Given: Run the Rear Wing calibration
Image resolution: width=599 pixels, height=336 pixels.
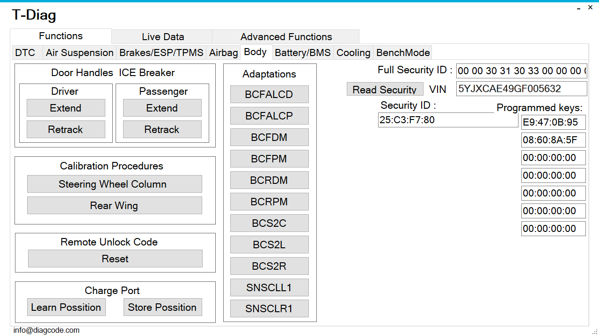Looking at the screenshot, I should [115, 205].
